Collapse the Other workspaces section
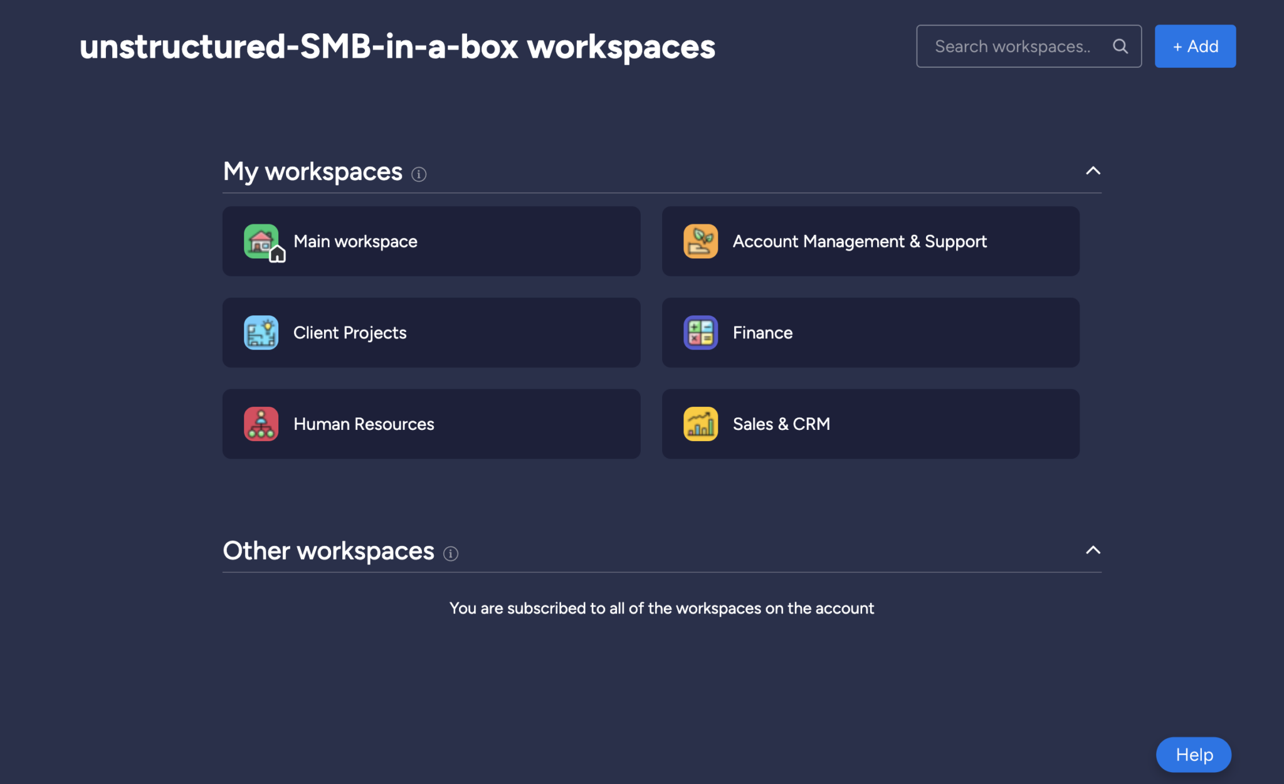The height and width of the screenshot is (784, 1284). [x=1092, y=550]
